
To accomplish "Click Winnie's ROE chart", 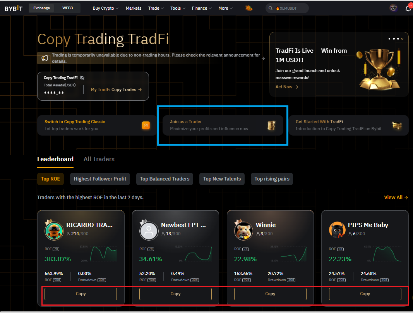I will [x=293, y=254].
